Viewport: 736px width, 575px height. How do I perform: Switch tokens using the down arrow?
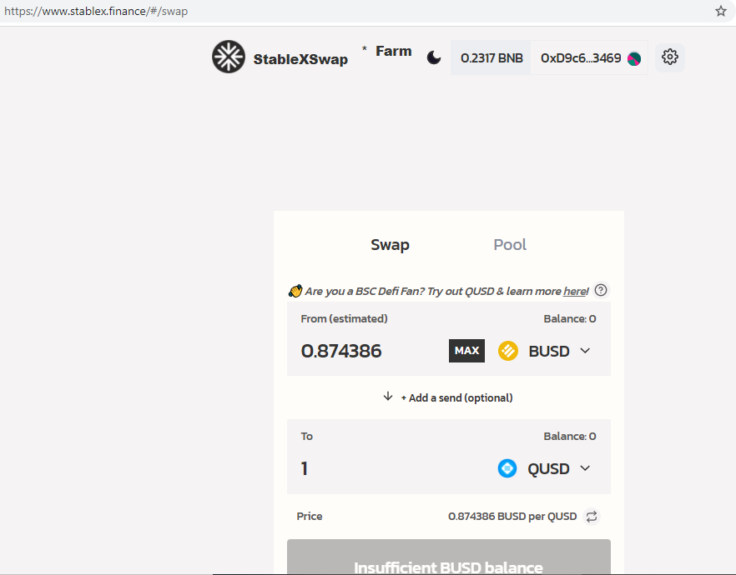(x=388, y=397)
